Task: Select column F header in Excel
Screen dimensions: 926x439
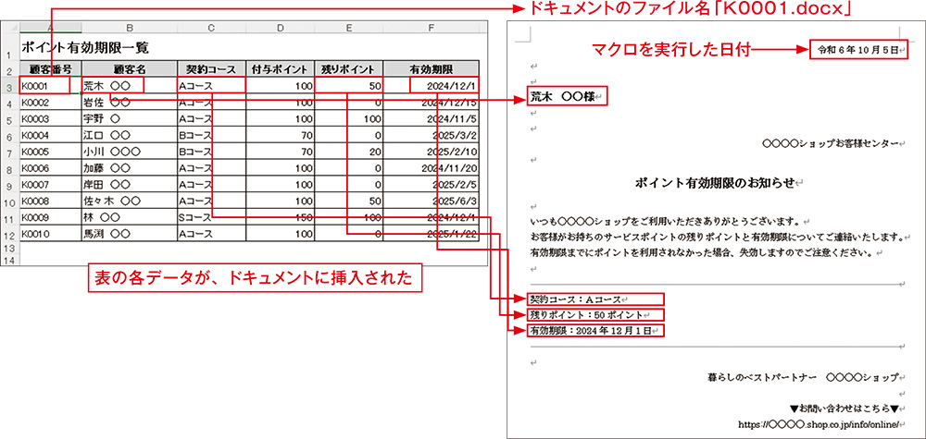Action: 432,28
